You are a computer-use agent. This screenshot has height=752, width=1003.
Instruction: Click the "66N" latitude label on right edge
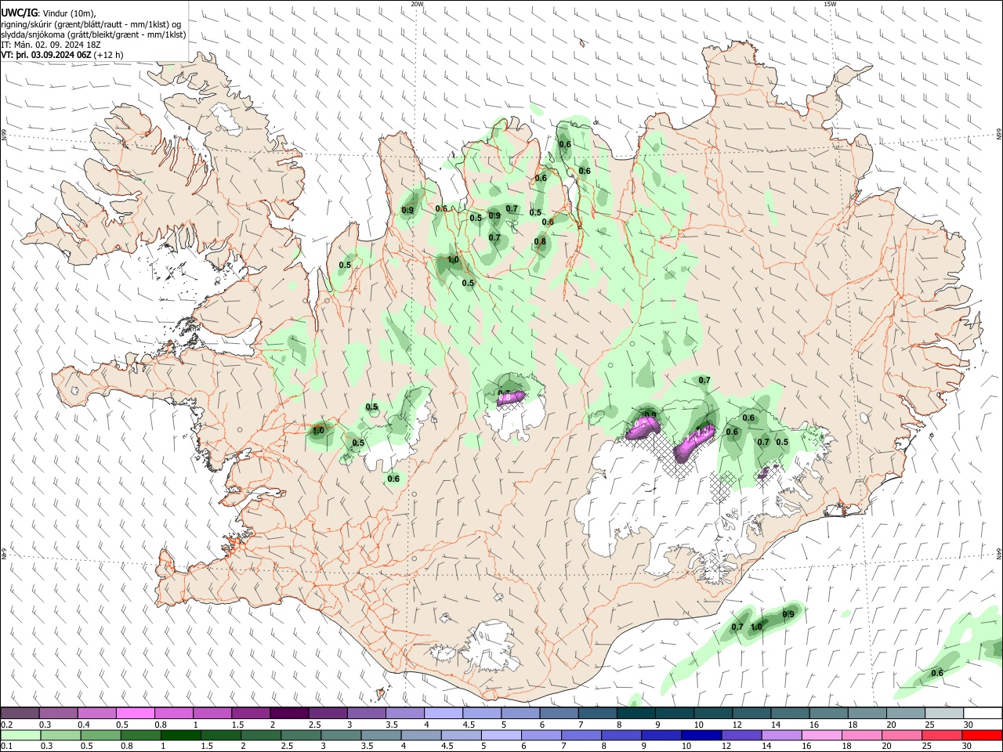(x=999, y=135)
